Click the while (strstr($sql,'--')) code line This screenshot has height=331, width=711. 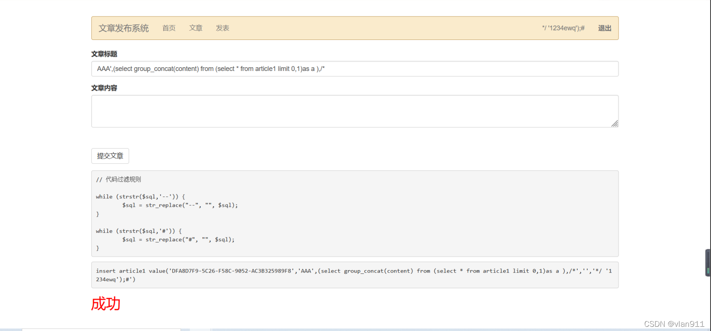[140, 197]
